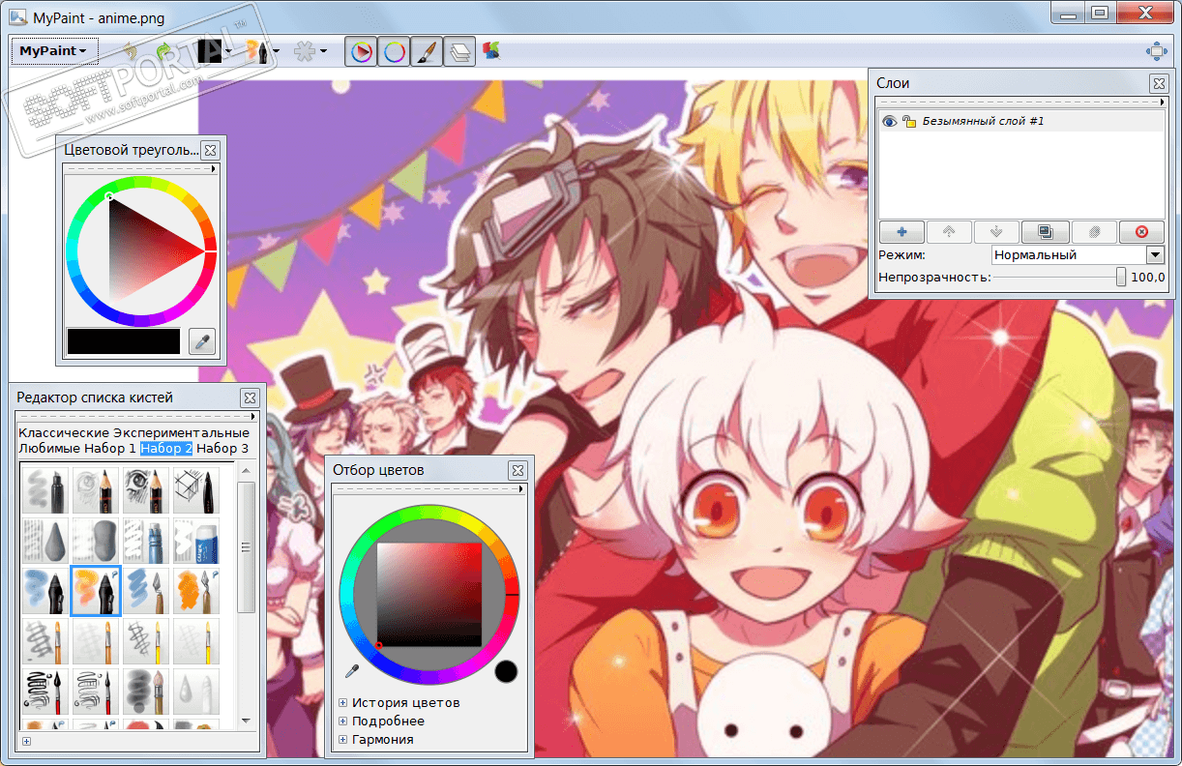The width and height of the screenshot is (1182, 766).
Task: Close the Цветовой треугольник panel
Action: (210, 150)
